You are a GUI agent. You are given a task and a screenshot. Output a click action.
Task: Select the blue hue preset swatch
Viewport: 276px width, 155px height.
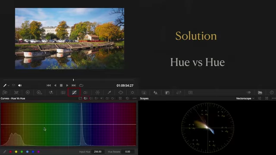coord(33,152)
